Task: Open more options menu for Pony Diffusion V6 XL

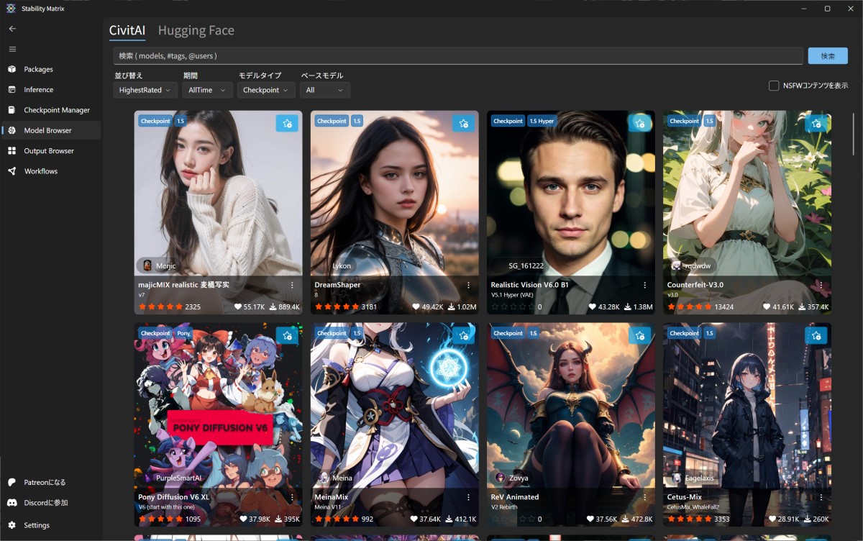Action: [x=292, y=497]
